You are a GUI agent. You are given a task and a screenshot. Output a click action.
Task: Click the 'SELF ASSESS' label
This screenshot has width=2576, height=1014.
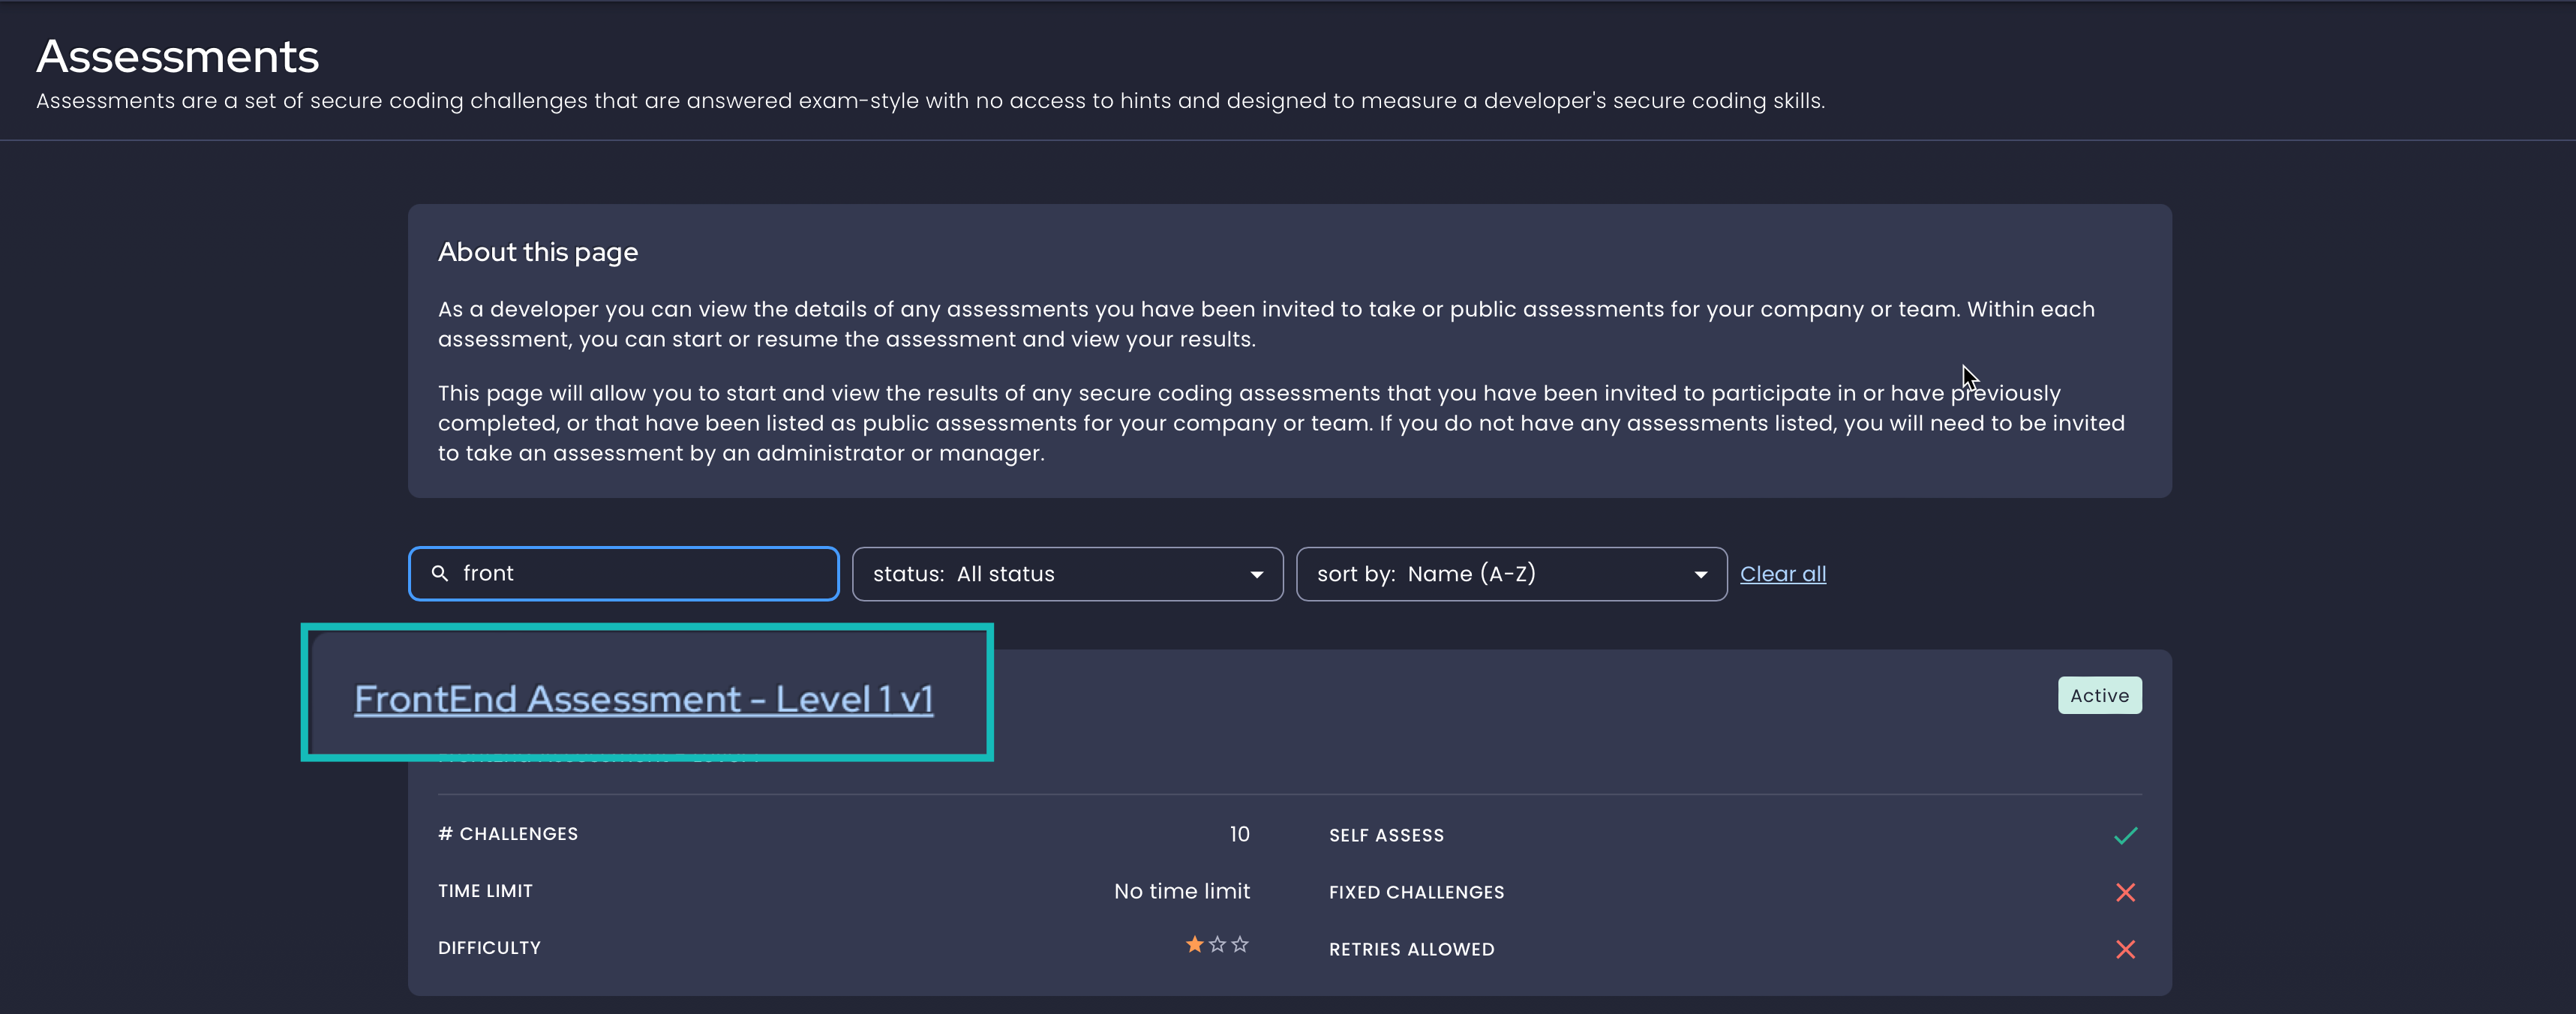[1386, 835]
